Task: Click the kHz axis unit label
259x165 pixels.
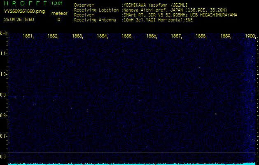Action: [x=4, y=33]
